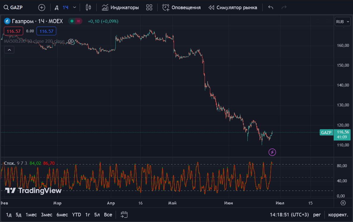Open go-to-date calendar icon
The height and width of the screenshot is (222, 353).
tap(124, 215)
